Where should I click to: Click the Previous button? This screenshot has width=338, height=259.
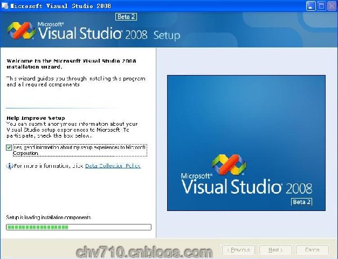(x=238, y=250)
